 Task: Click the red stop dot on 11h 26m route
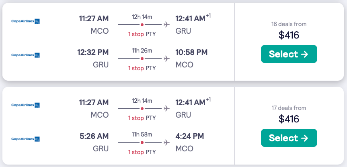(142, 59)
